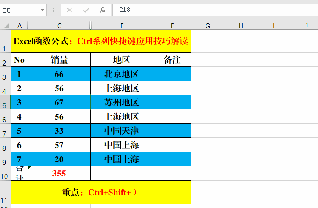Screen dimensions: 318x208
Task: Click '上海地区' cell in No 4 row
Action: tap(122, 116)
